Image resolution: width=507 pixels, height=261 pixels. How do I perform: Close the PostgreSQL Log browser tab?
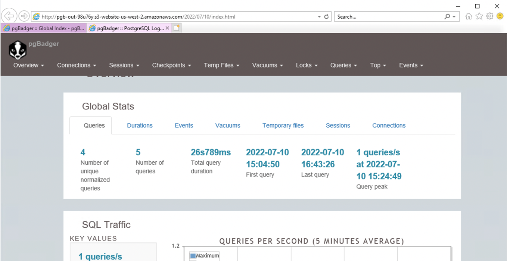tap(167, 28)
